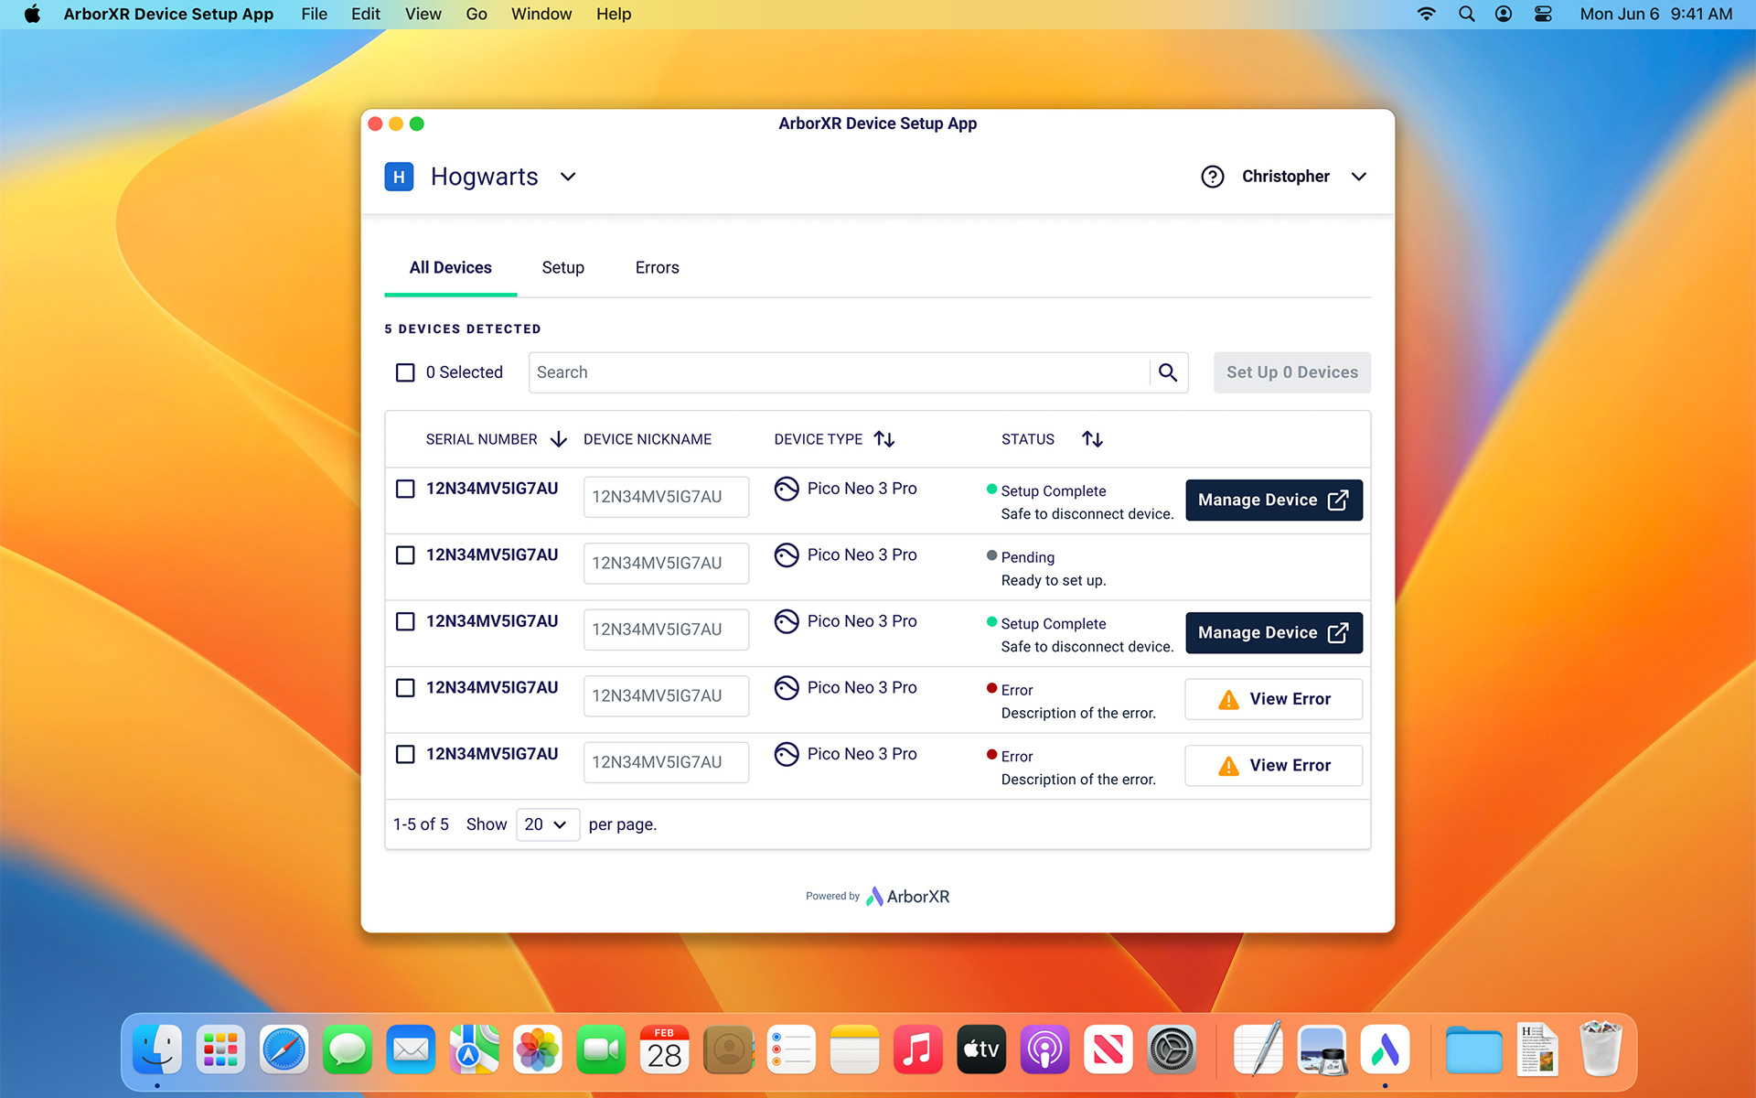Open Control Center in the menu bar
This screenshot has width=1756, height=1098.
(x=1543, y=14)
